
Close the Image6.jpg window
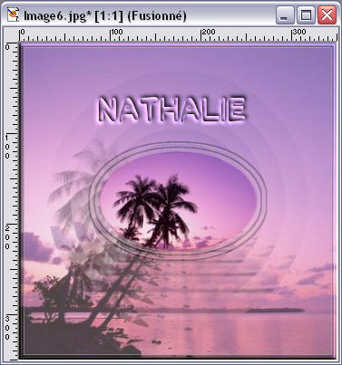point(327,15)
